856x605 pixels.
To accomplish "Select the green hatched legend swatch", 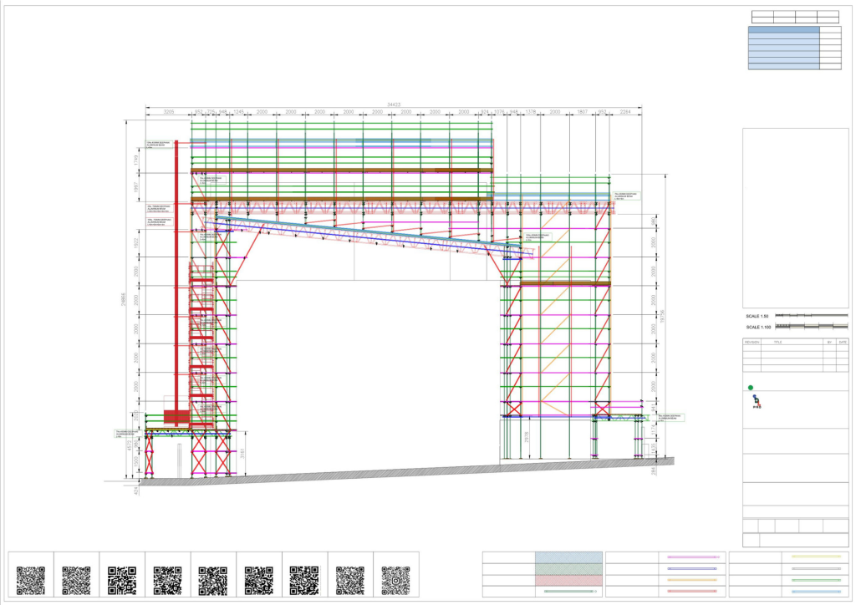I will click(568, 569).
